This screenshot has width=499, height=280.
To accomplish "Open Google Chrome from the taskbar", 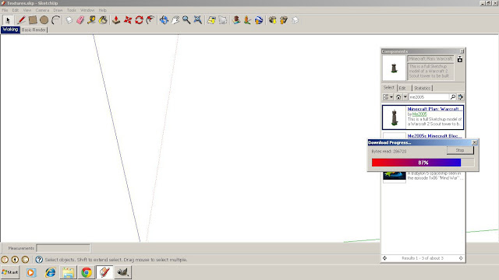I will coord(87,272).
